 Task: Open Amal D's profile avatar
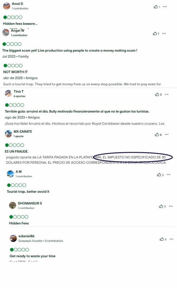tap(7, 6)
